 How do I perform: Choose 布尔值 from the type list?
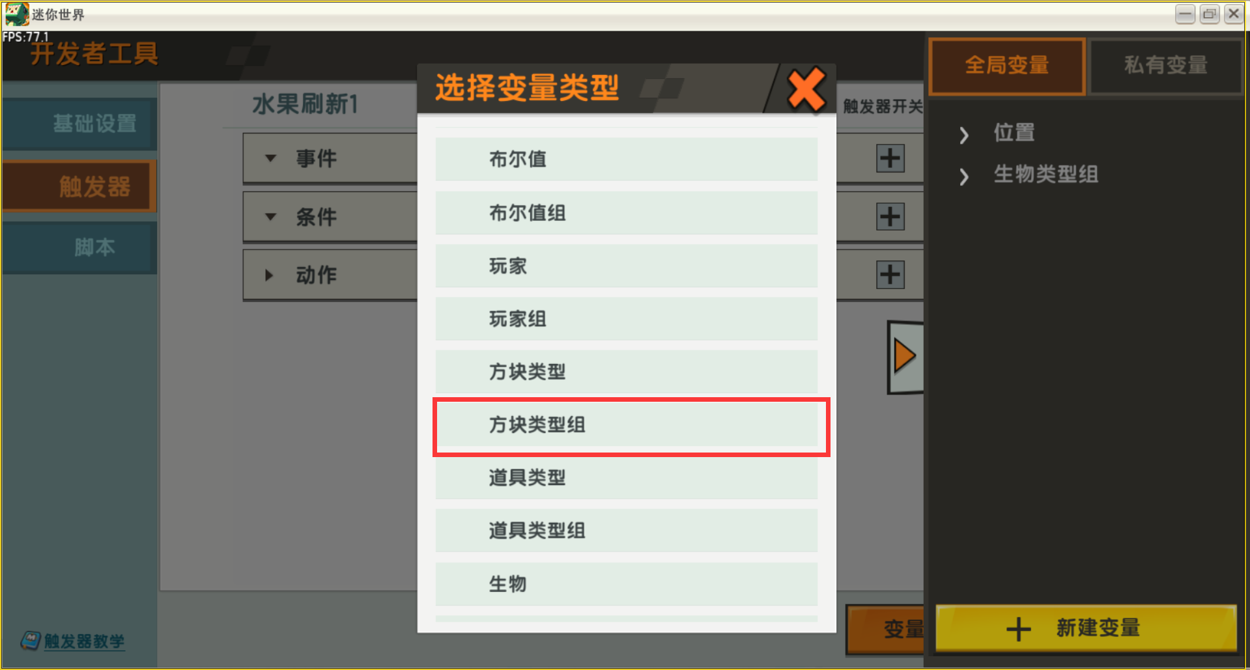pos(627,159)
